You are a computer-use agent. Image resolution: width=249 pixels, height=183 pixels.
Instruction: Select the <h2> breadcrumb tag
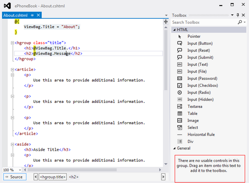(74, 177)
